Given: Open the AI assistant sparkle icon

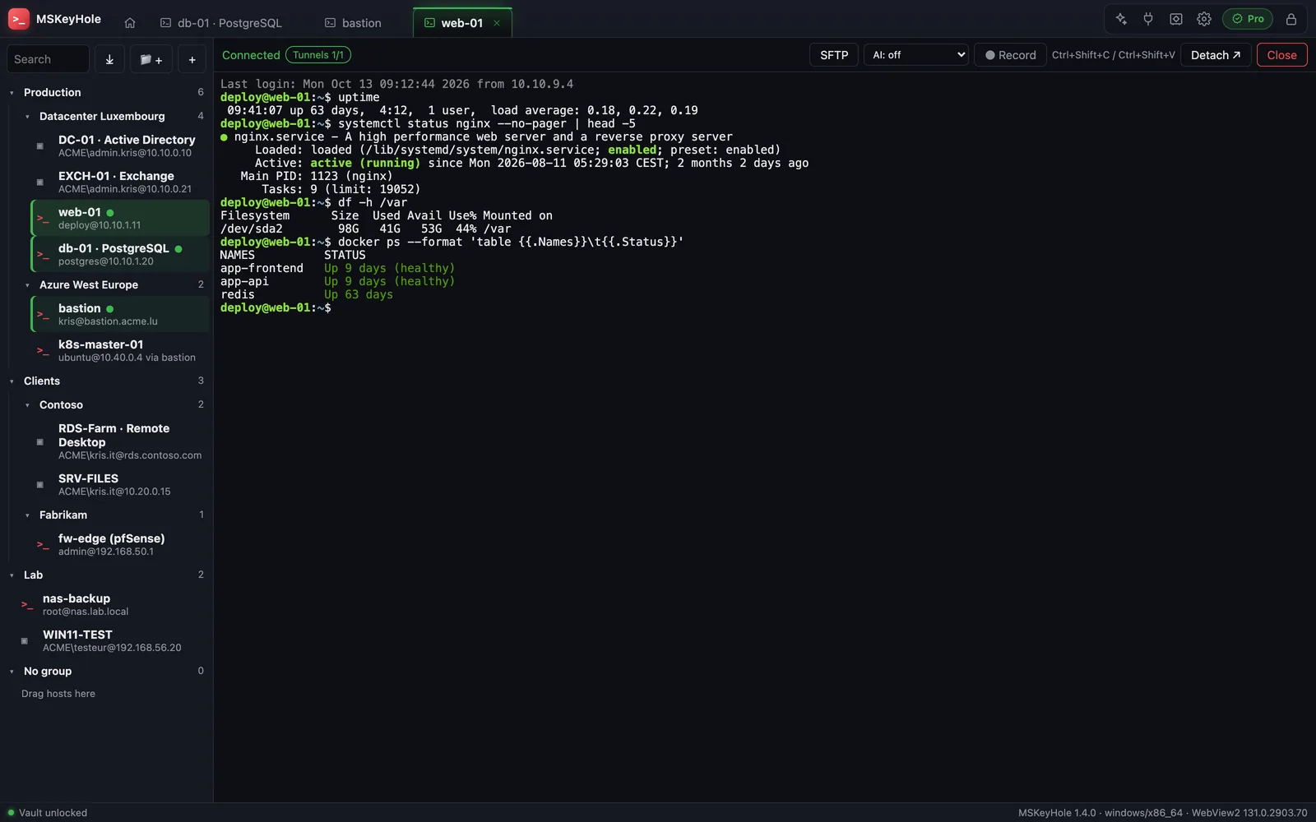Looking at the screenshot, I should [1120, 19].
